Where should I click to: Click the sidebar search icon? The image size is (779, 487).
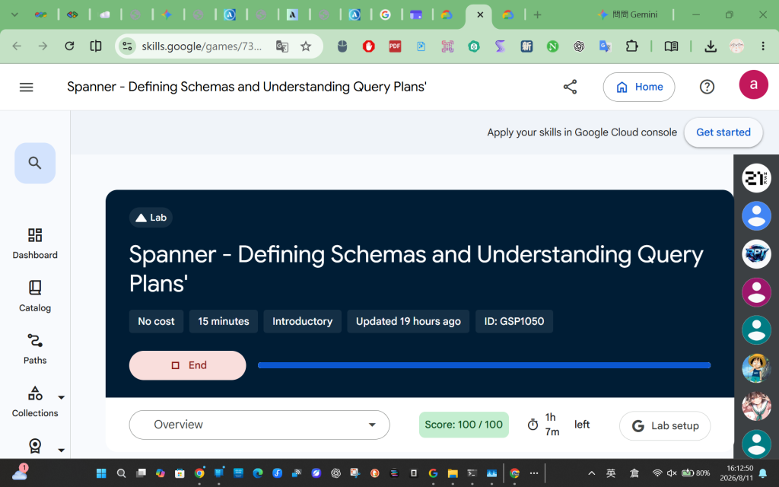tap(35, 163)
